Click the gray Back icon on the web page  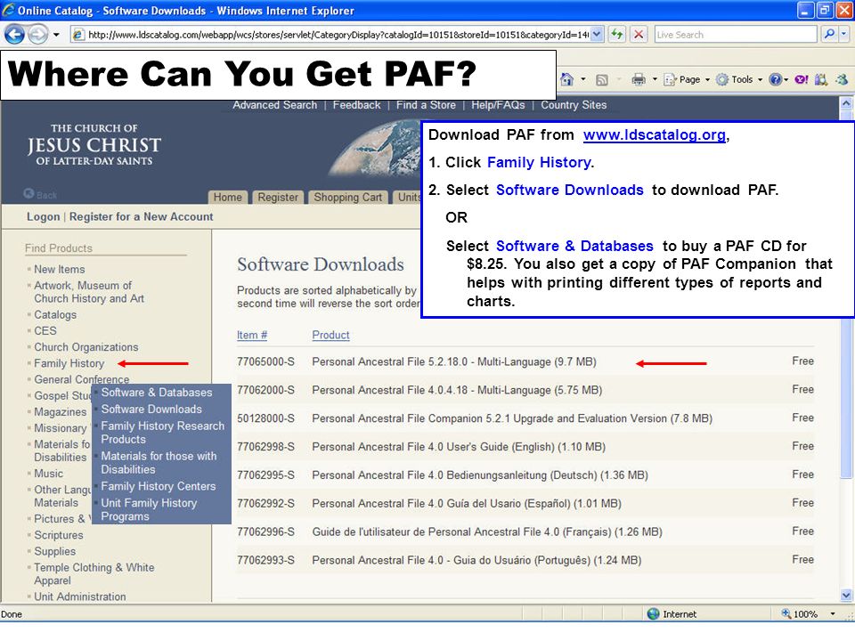click(x=28, y=193)
